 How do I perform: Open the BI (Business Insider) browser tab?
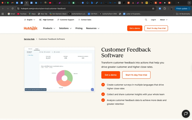tap(119, 3)
